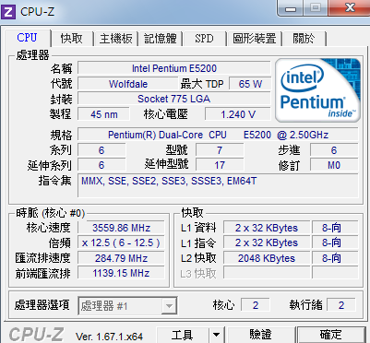Switch to the 記憶體 memory tab

161,39
